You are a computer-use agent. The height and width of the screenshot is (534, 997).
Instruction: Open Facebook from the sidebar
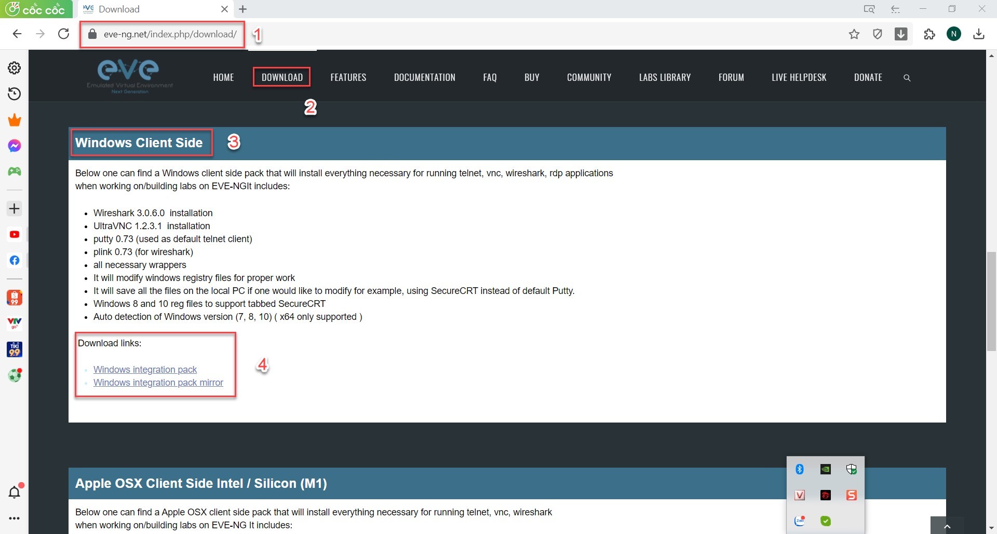pos(15,260)
